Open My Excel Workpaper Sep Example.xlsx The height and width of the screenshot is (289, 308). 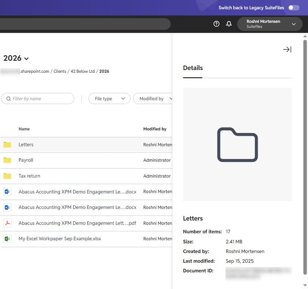pyautogui.click(x=60, y=239)
